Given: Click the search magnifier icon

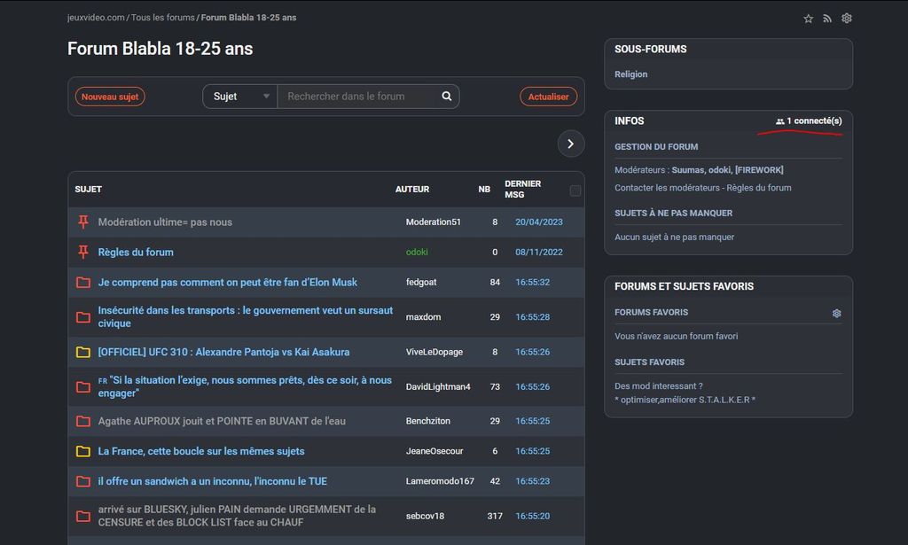Looking at the screenshot, I should (x=447, y=97).
